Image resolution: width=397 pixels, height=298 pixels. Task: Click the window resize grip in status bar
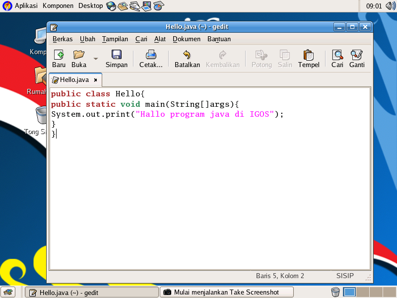click(x=368, y=278)
